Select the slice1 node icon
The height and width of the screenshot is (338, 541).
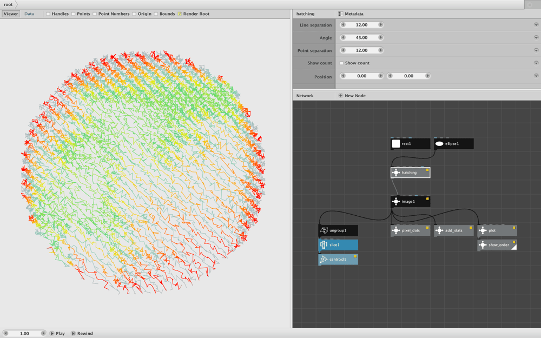(x=324, y=245)
